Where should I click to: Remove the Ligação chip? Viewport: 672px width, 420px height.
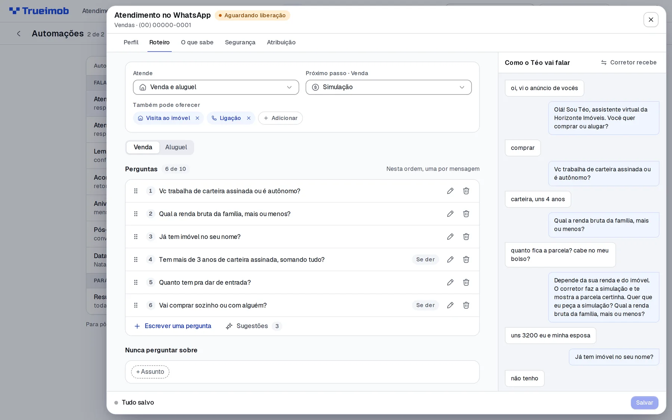point(249,118)
